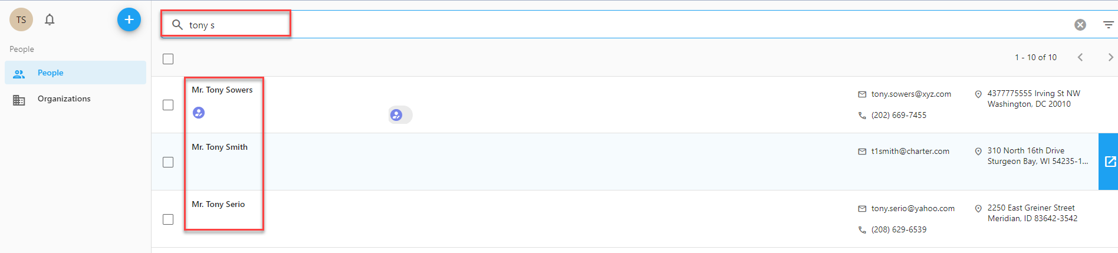Image resolution: width=1118 pixels, height=253 pixels.
Task: Click the contact badge under Tony Sowers
Action: pyautogui.click(x=199, y=113)
